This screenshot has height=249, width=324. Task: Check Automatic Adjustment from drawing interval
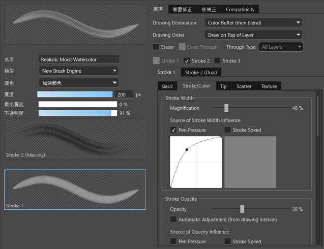174,220
